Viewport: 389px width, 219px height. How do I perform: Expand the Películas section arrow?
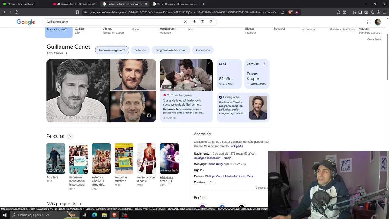(x=70, y=136)
